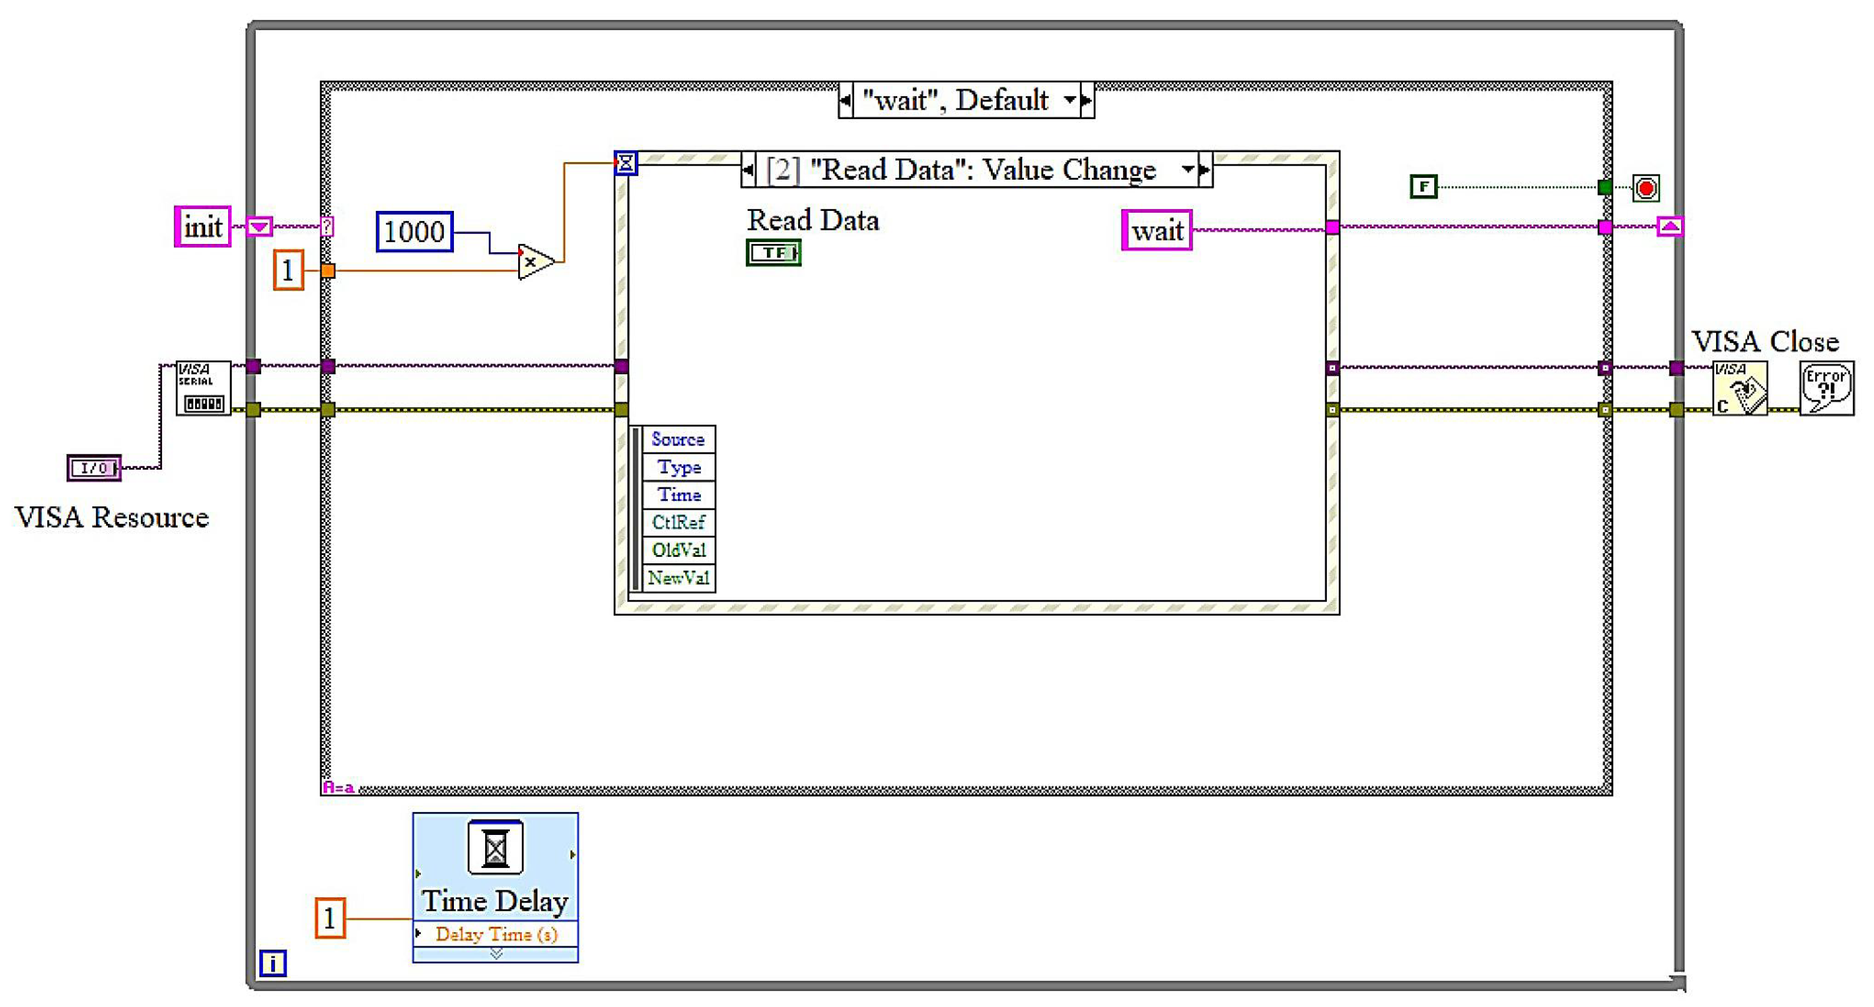1874x1007 pixels.
Task: Open the "wait", Default case dropdown
Action: [1069, 100]
